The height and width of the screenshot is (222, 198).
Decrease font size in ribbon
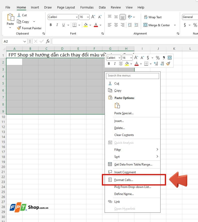pyautogui.click(x=100, y=17)
